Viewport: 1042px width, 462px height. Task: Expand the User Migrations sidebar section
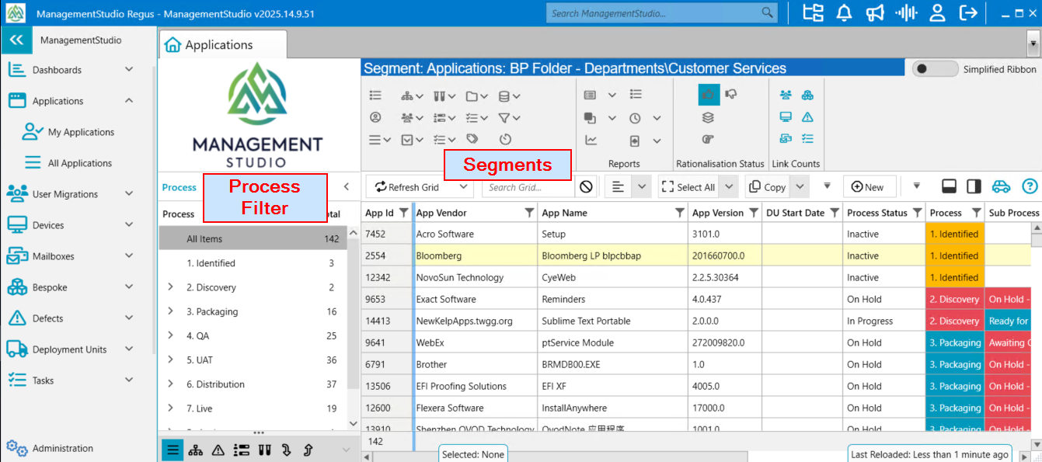click(129, 194)
